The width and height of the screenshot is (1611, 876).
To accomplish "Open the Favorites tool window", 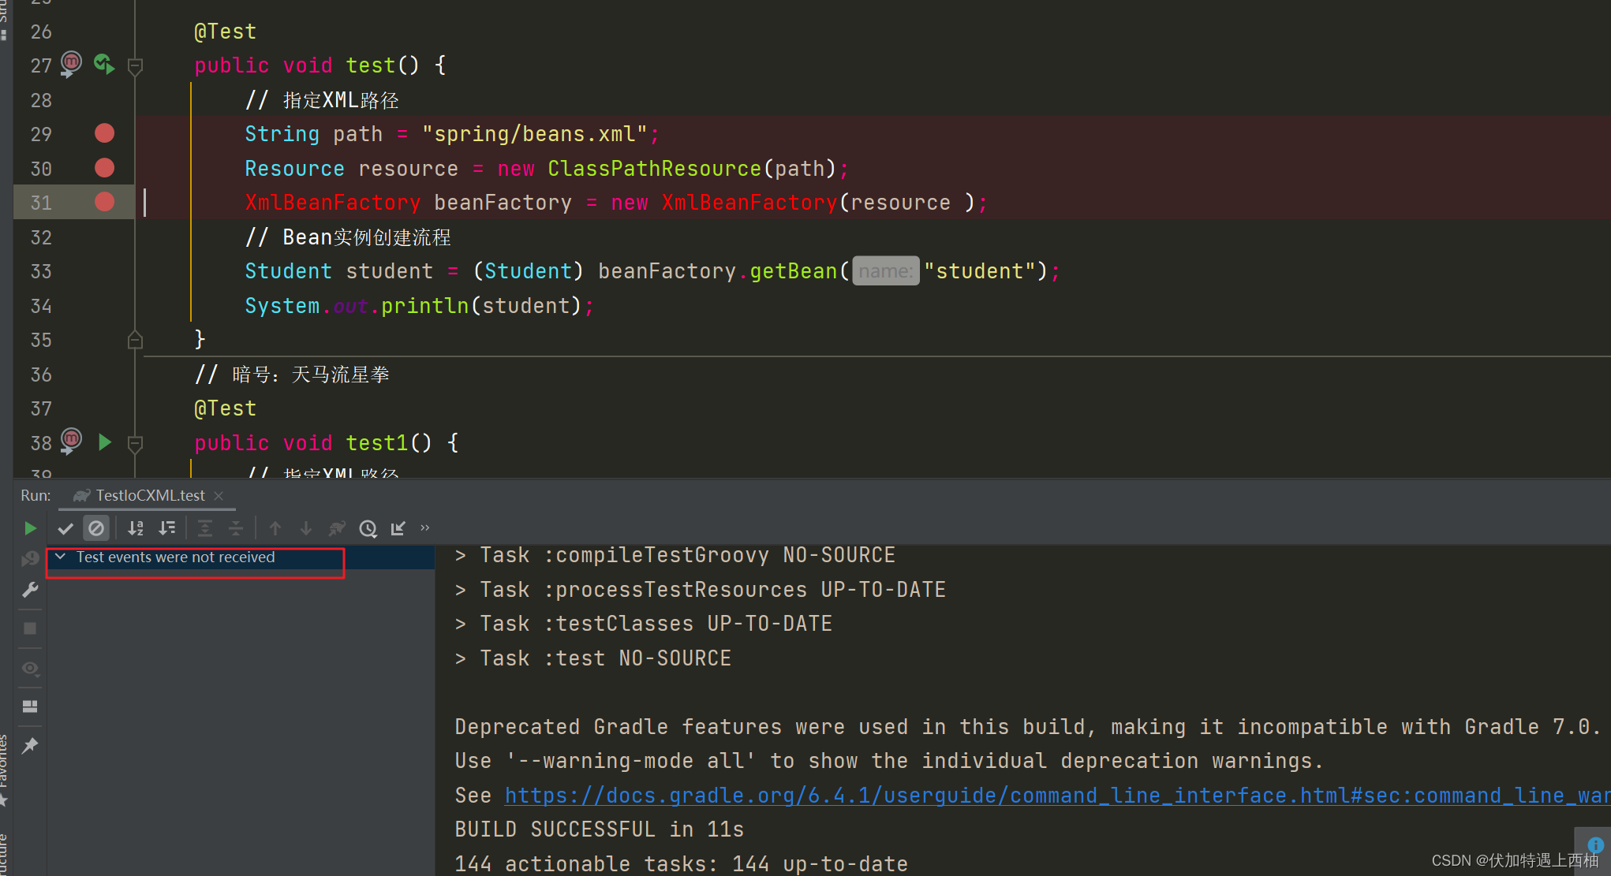I will [x=4, y=770].
